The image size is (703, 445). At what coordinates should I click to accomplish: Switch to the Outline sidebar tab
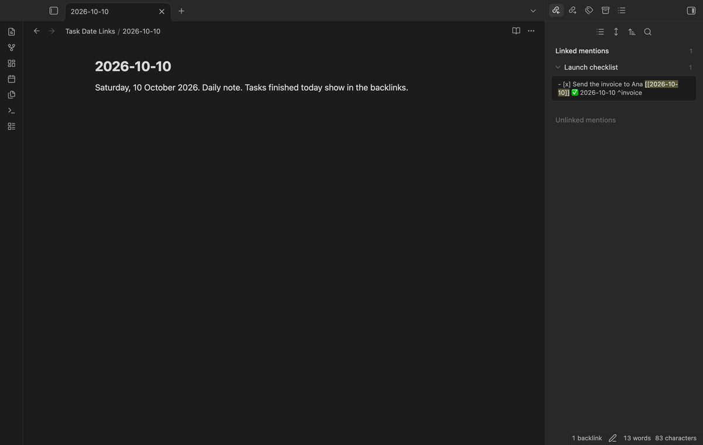pos(622,11)
